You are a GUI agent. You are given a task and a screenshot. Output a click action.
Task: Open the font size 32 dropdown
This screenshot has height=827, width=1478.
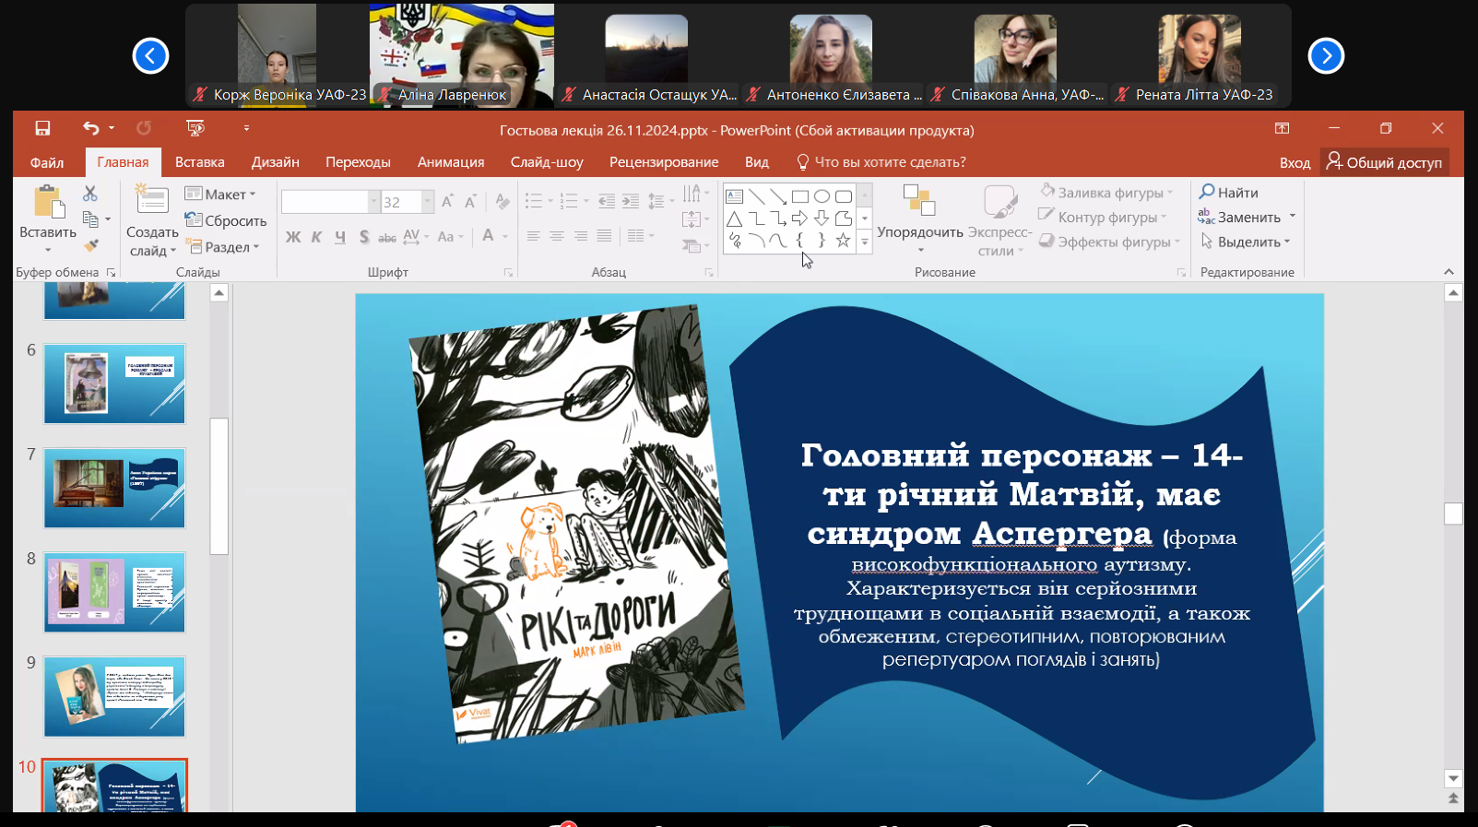tap(427, 202)
